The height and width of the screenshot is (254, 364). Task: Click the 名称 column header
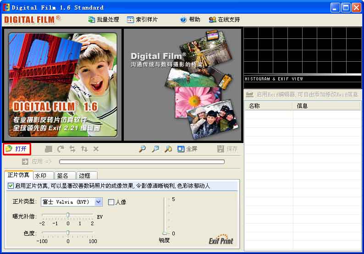[268, 106]
